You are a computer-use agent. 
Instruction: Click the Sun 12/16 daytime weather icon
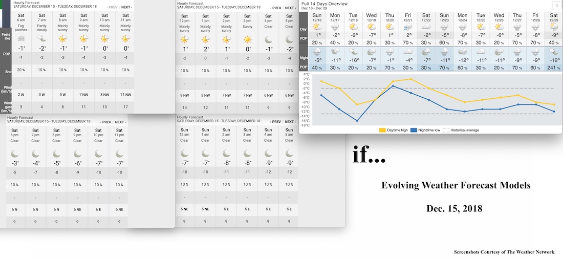click(317, 27)
